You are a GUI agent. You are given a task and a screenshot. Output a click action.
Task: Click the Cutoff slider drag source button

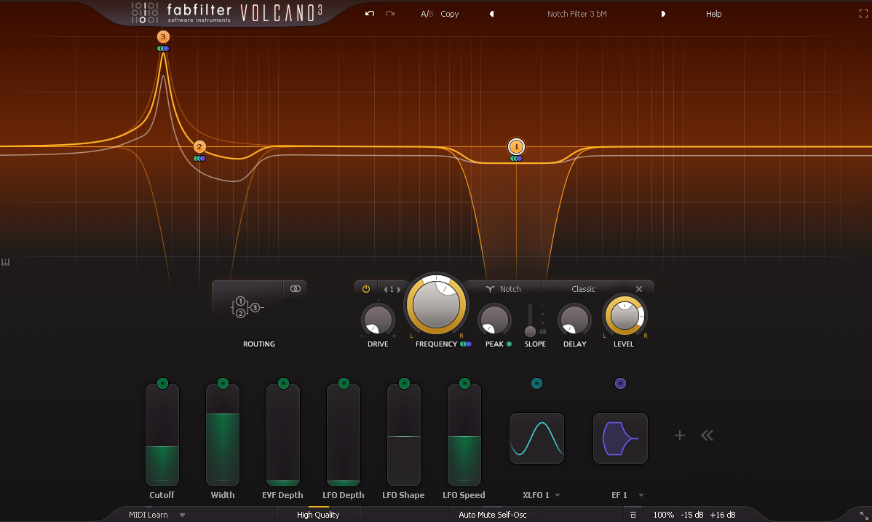162,383
